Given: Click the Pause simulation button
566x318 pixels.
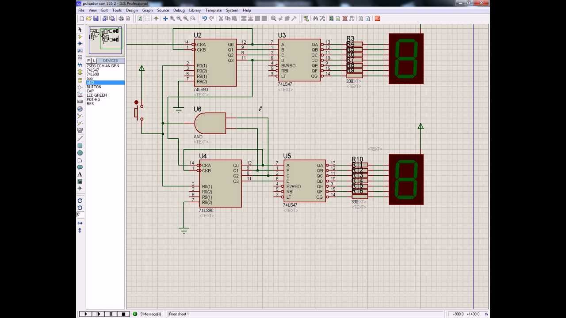Looking at the screenshot, I should (111, 314).
